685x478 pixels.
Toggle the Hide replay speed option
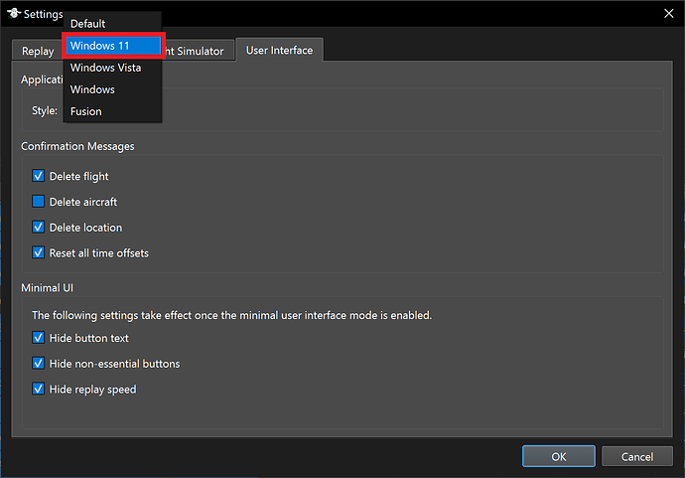point(39,390)
